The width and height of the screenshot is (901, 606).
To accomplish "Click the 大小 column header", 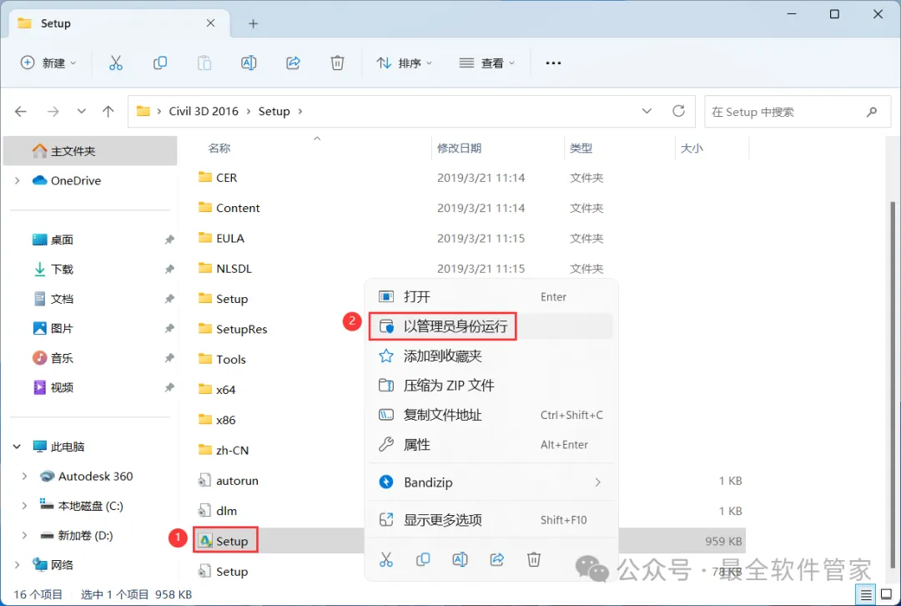I will click(x=692, y=149).
